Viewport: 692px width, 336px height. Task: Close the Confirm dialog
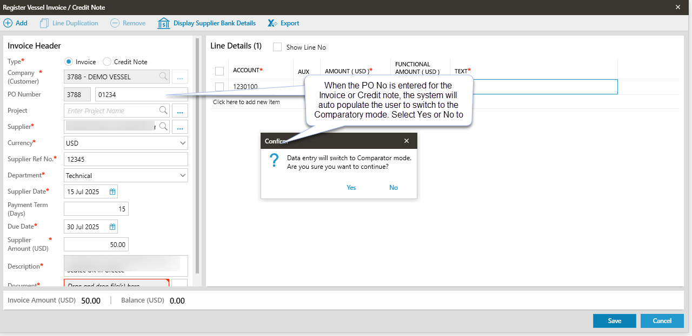click(407, 141)
